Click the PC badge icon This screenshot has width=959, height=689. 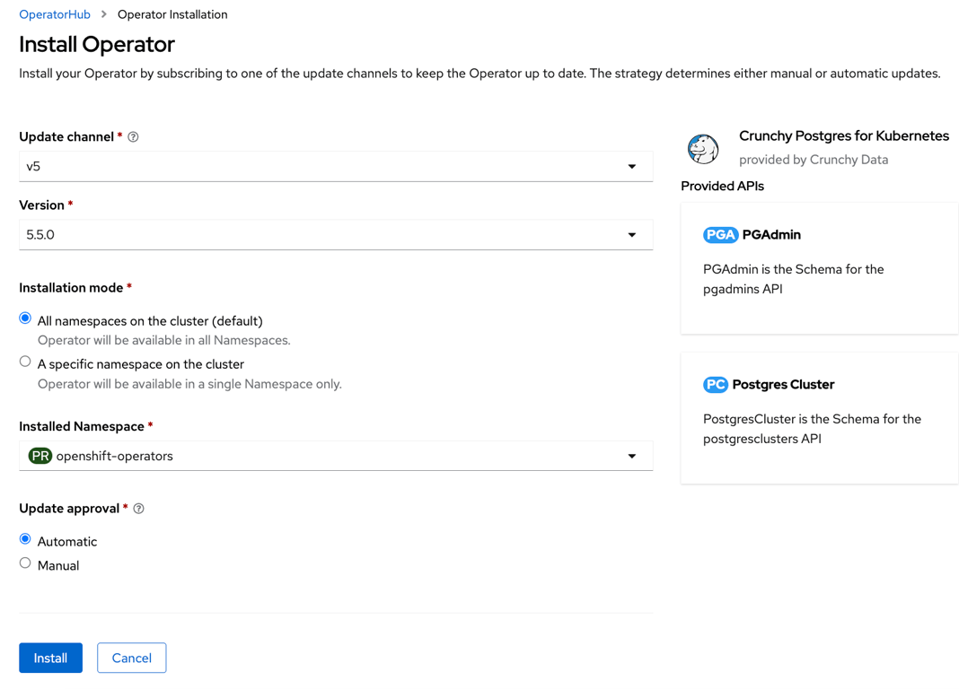715,384
